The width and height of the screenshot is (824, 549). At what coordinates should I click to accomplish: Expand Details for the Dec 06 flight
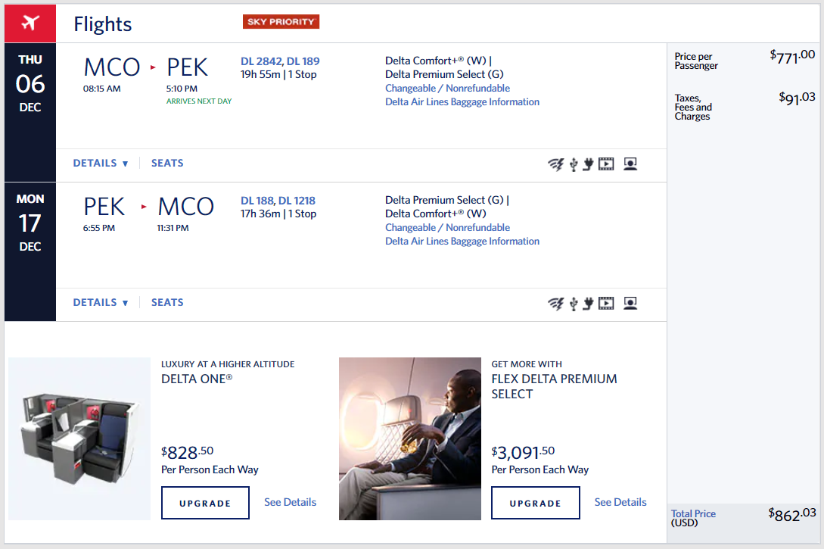(x=101, y=163)
